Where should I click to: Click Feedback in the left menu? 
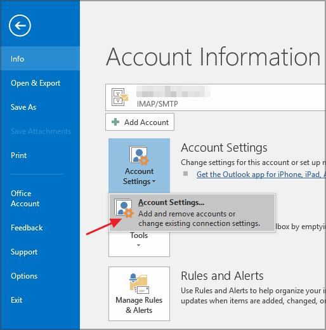27,228
